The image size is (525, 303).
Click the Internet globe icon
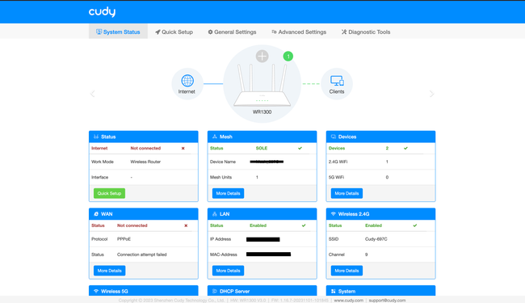187,81
